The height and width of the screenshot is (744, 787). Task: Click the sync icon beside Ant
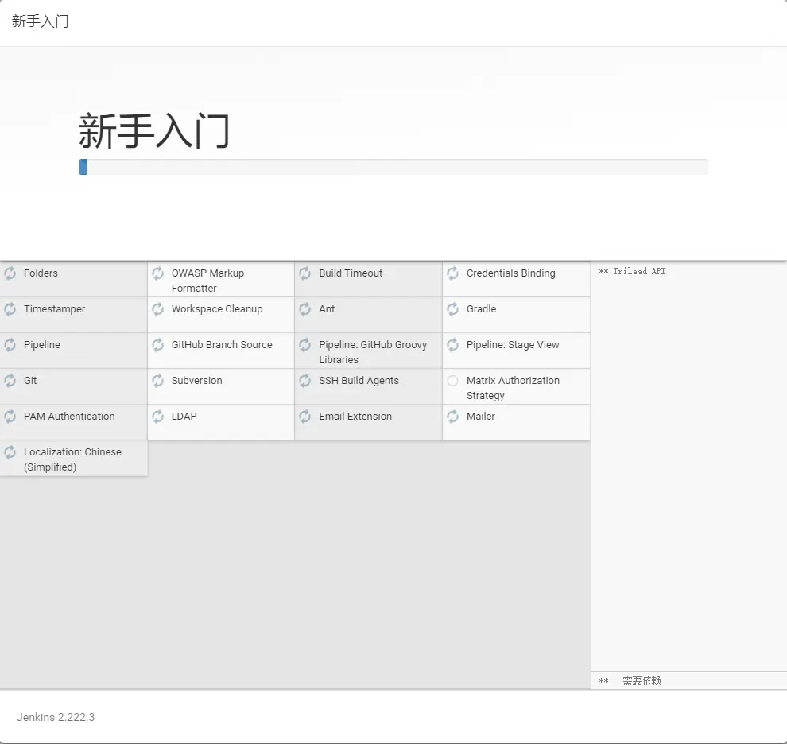click(304, 308)
